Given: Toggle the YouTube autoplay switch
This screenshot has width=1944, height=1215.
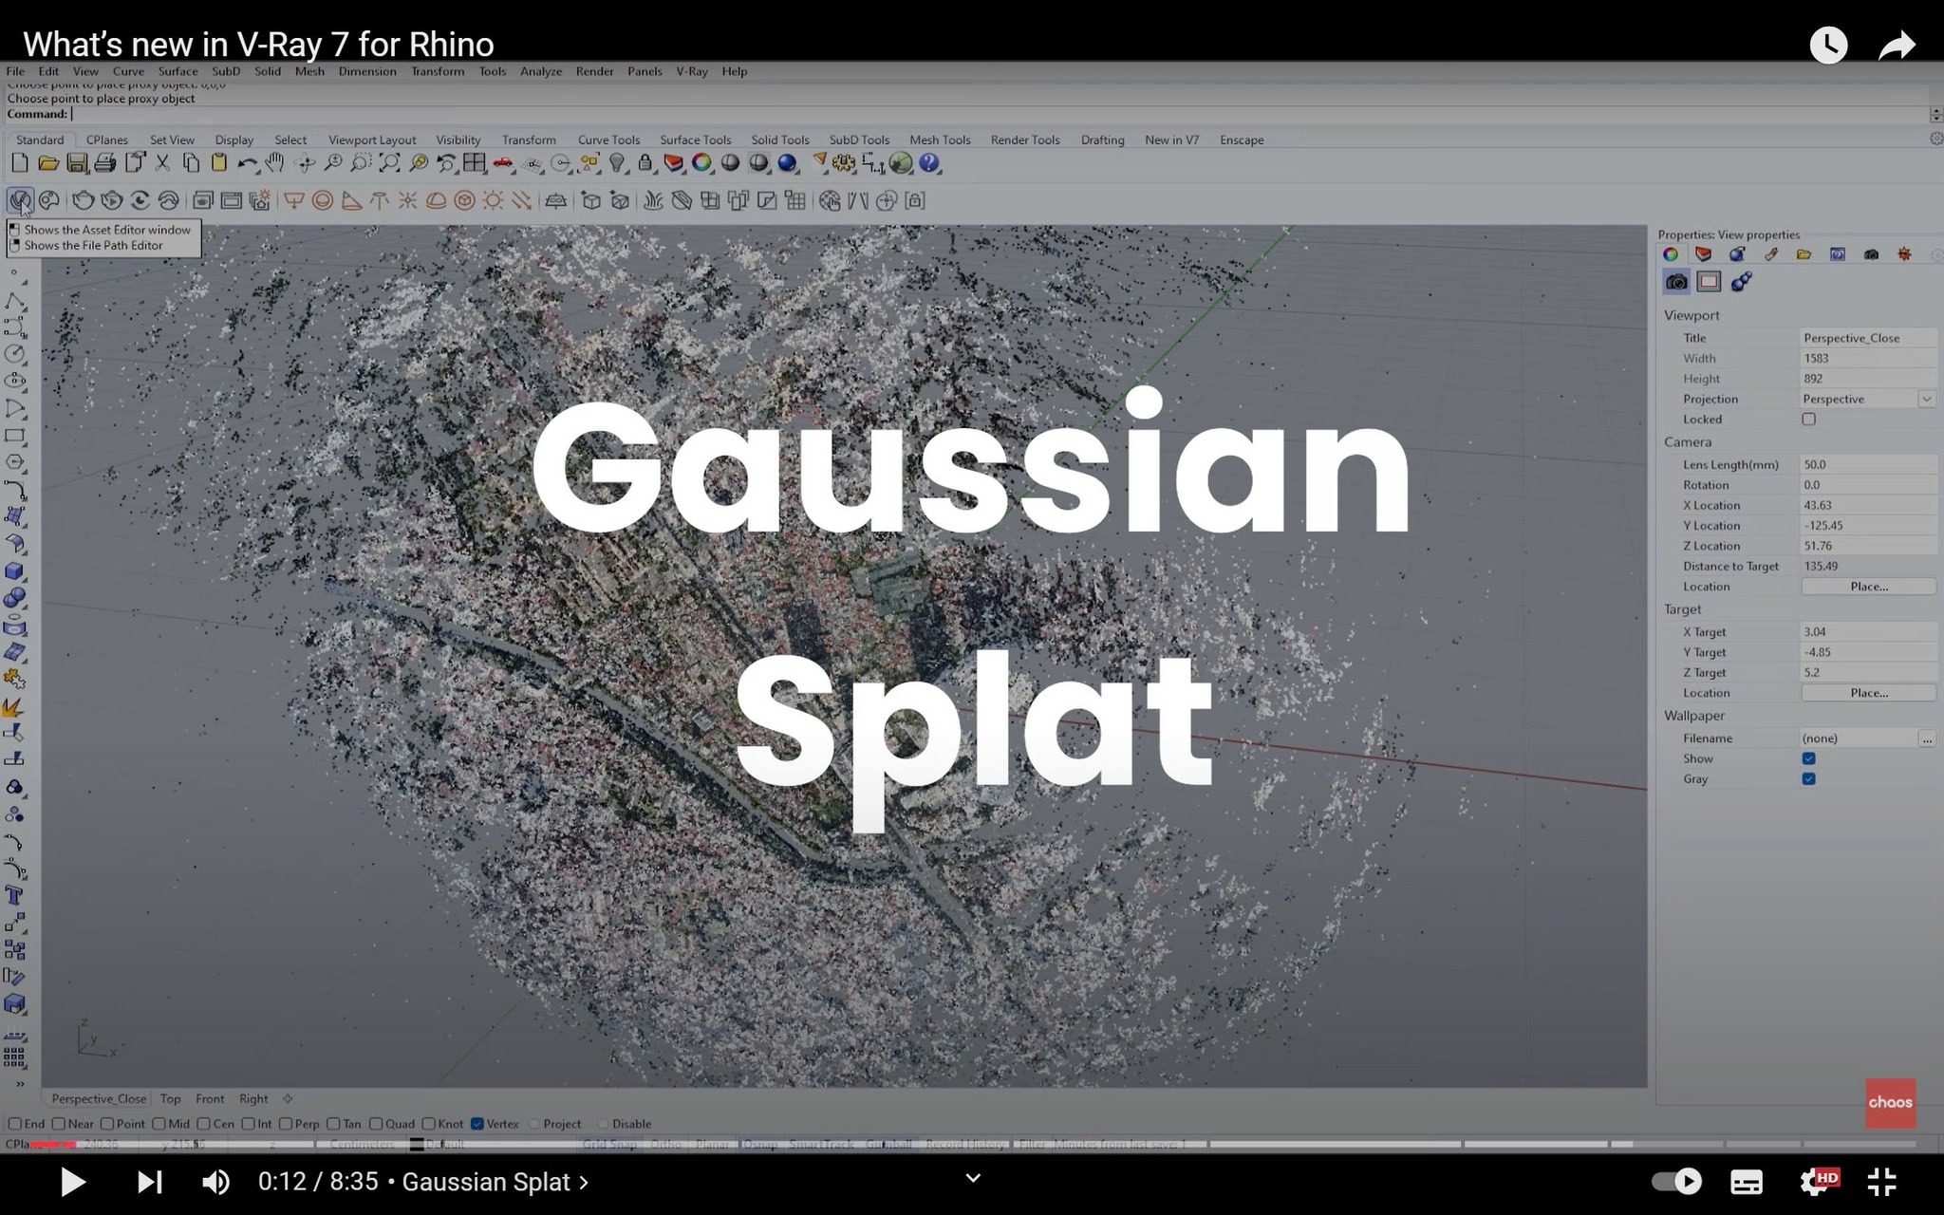Looking at the screenshot, I should (1676, 1181).
